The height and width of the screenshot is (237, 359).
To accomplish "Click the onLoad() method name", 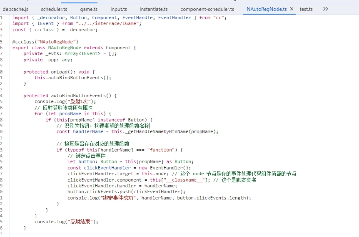I will pyautogui.click(x=59, y=72).
